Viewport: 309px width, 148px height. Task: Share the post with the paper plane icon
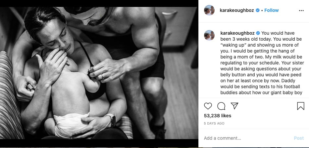[x=234, y=106]
